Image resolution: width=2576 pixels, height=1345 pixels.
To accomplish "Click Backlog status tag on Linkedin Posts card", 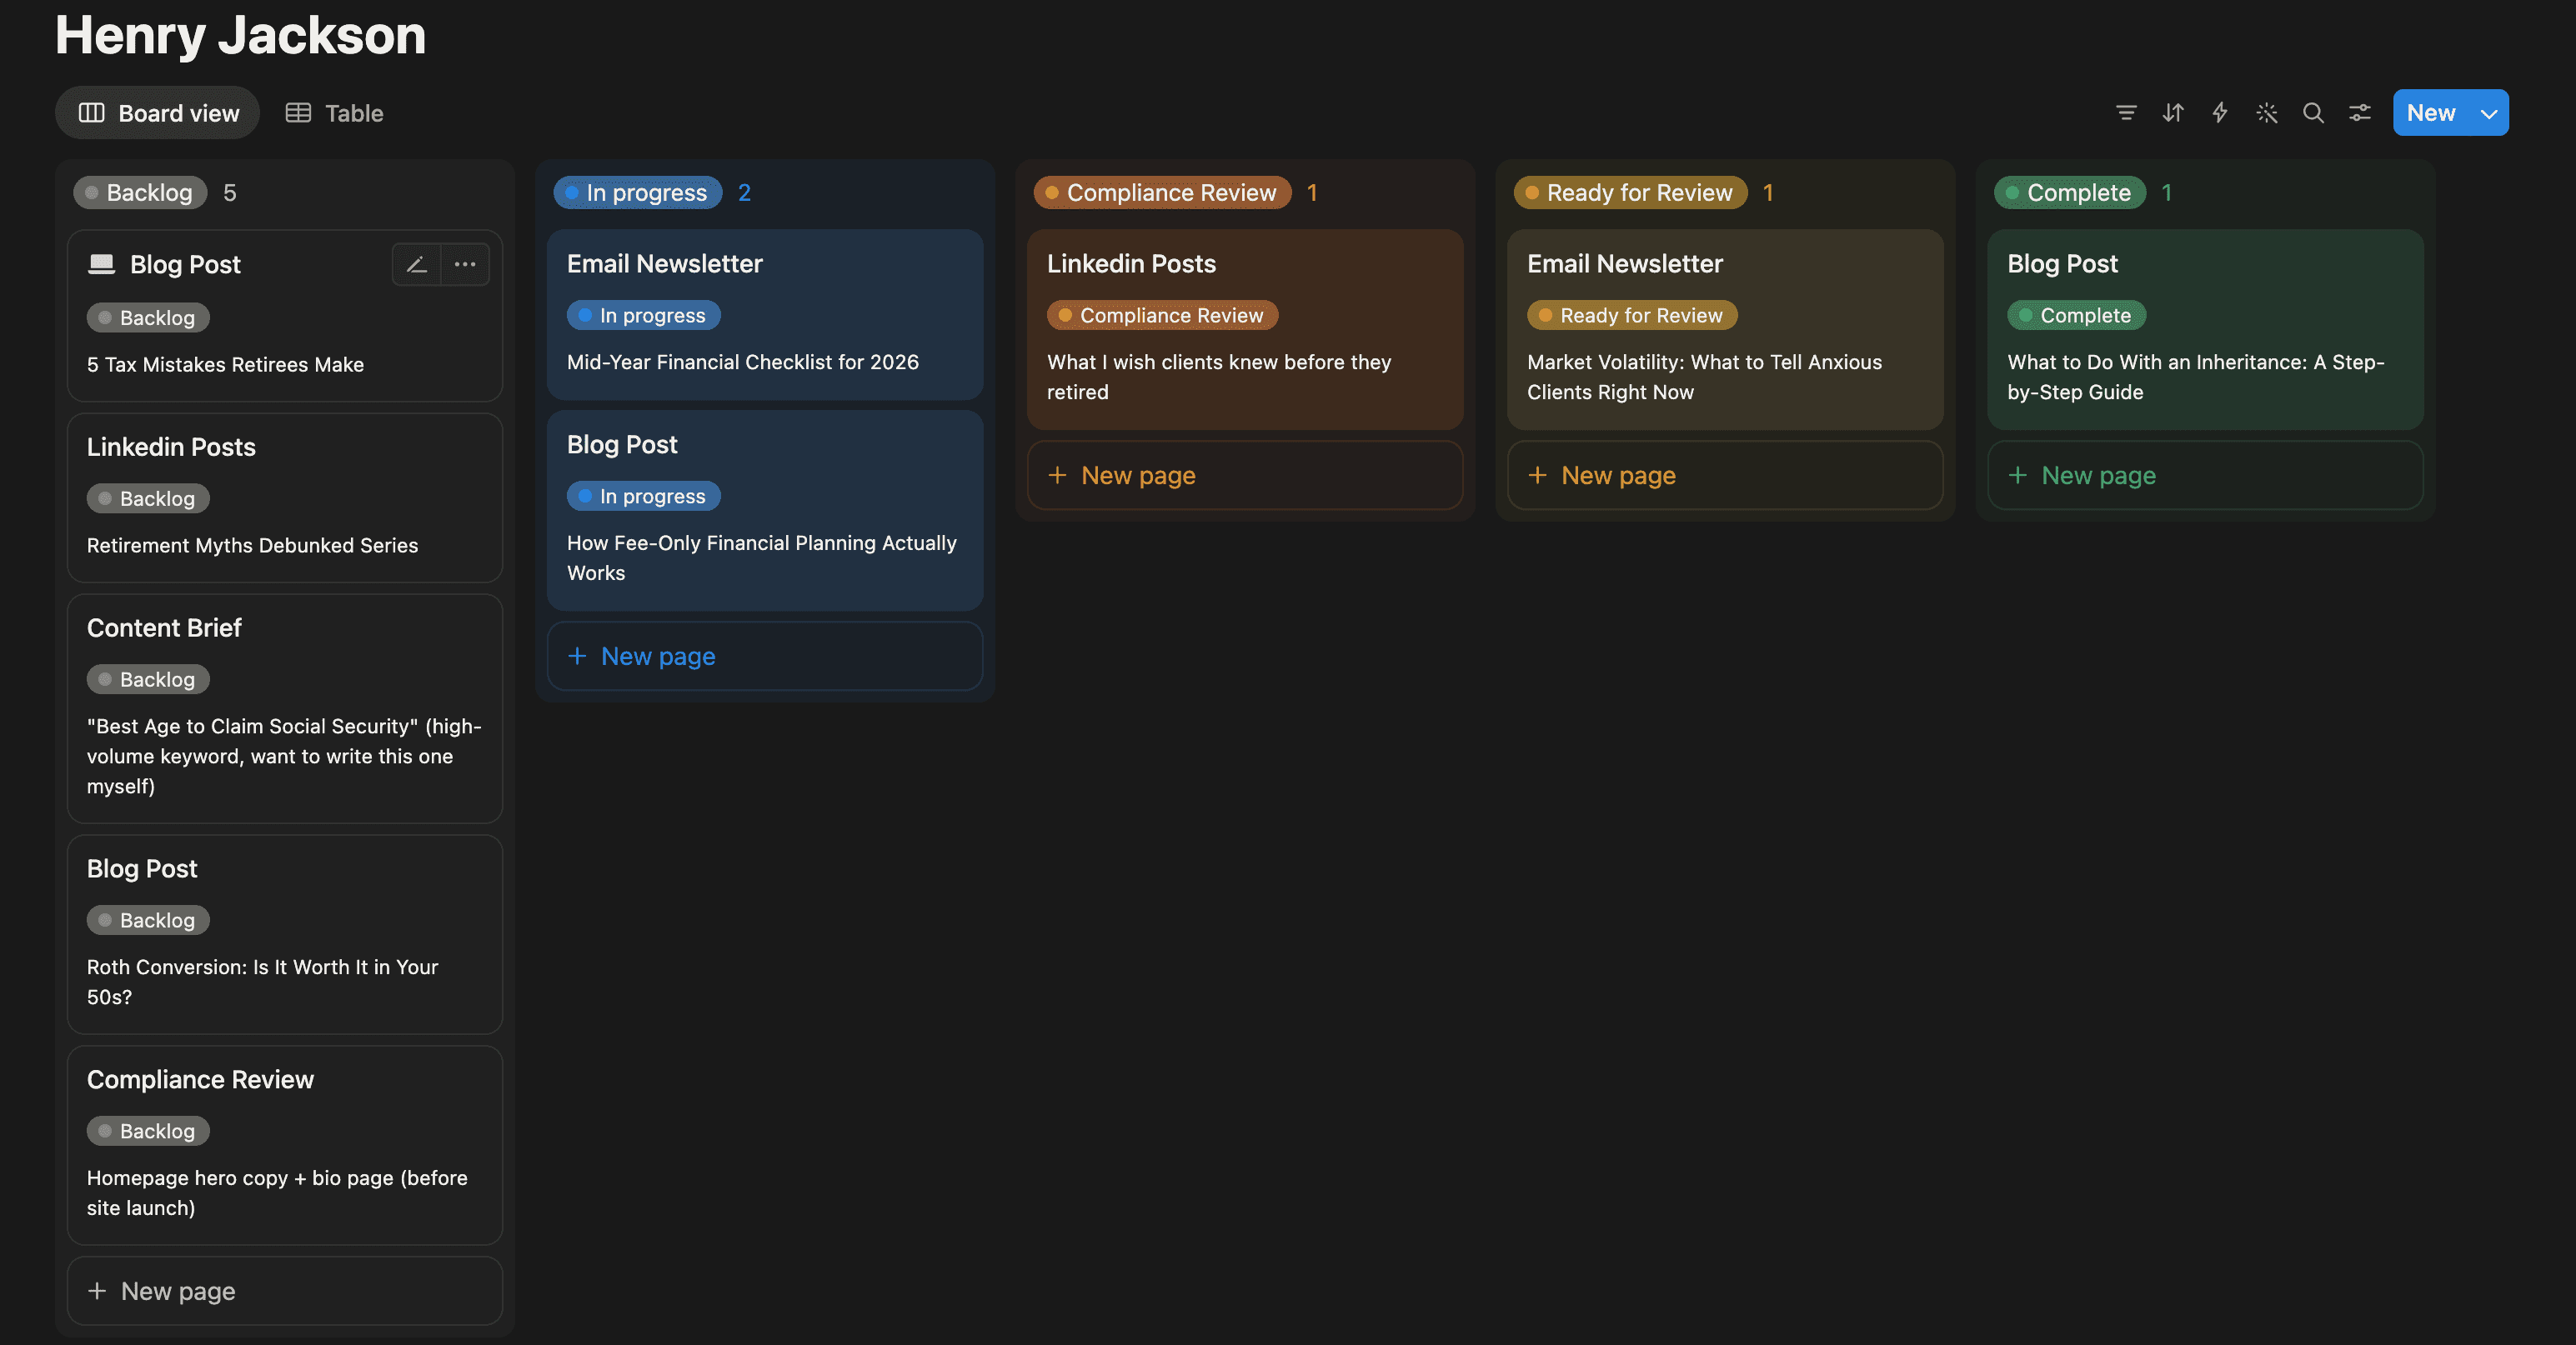I will (x=148, y=498).
